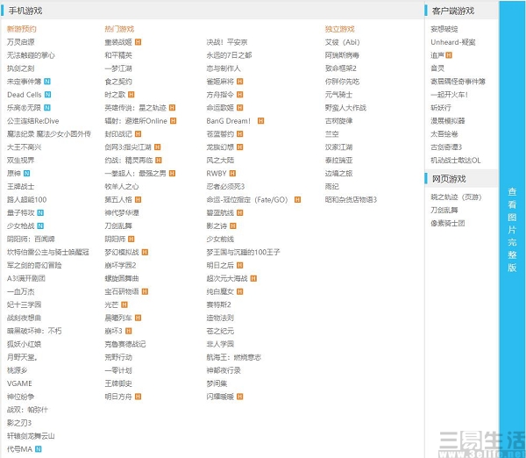Viewport: 526px width, 458px height.
Task: Click the H badge beside 明日之后
Action: (240, 265)
